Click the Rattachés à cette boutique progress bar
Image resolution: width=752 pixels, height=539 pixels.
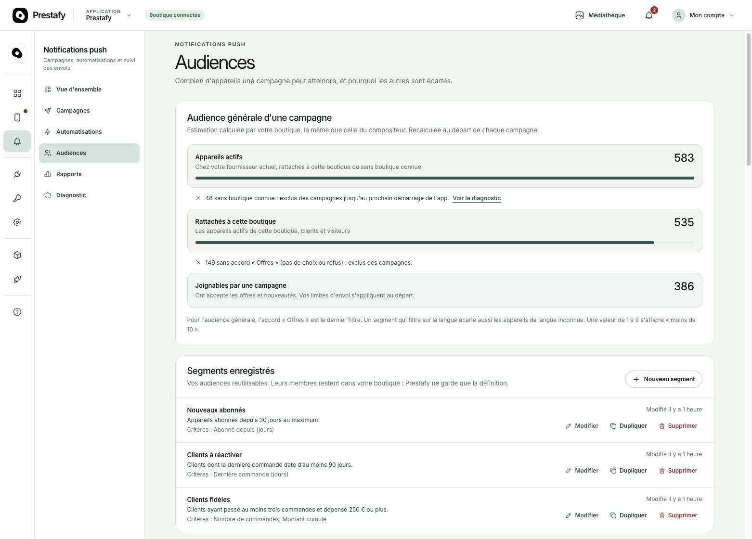coord(444,243)
